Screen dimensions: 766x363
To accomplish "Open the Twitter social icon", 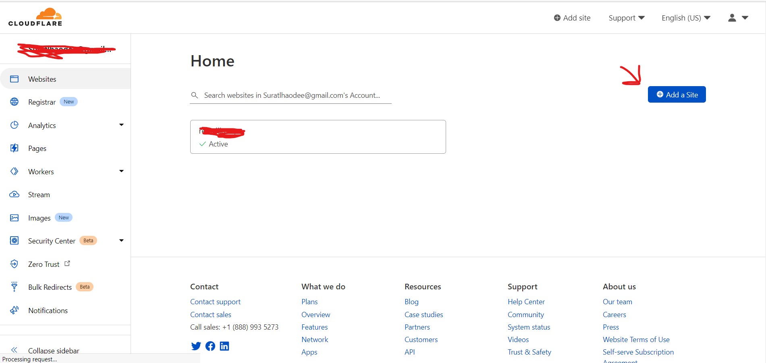I will click(196, 346).
